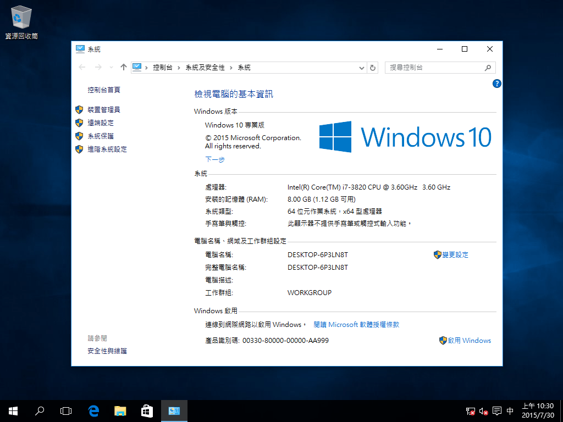Image resolution: width=563 pixels, height=422 pixels.
Task: Click the Windows 10 logo image
Action: pyautogui.click(x=405, y=137)
